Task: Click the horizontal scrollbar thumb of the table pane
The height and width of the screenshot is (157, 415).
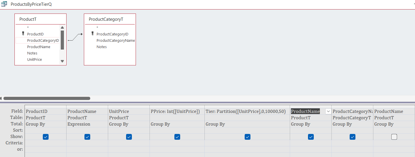Action: click(47, 98)
